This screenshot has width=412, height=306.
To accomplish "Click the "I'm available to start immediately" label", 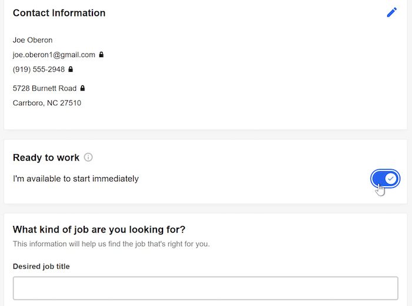I will coord(76,178).
